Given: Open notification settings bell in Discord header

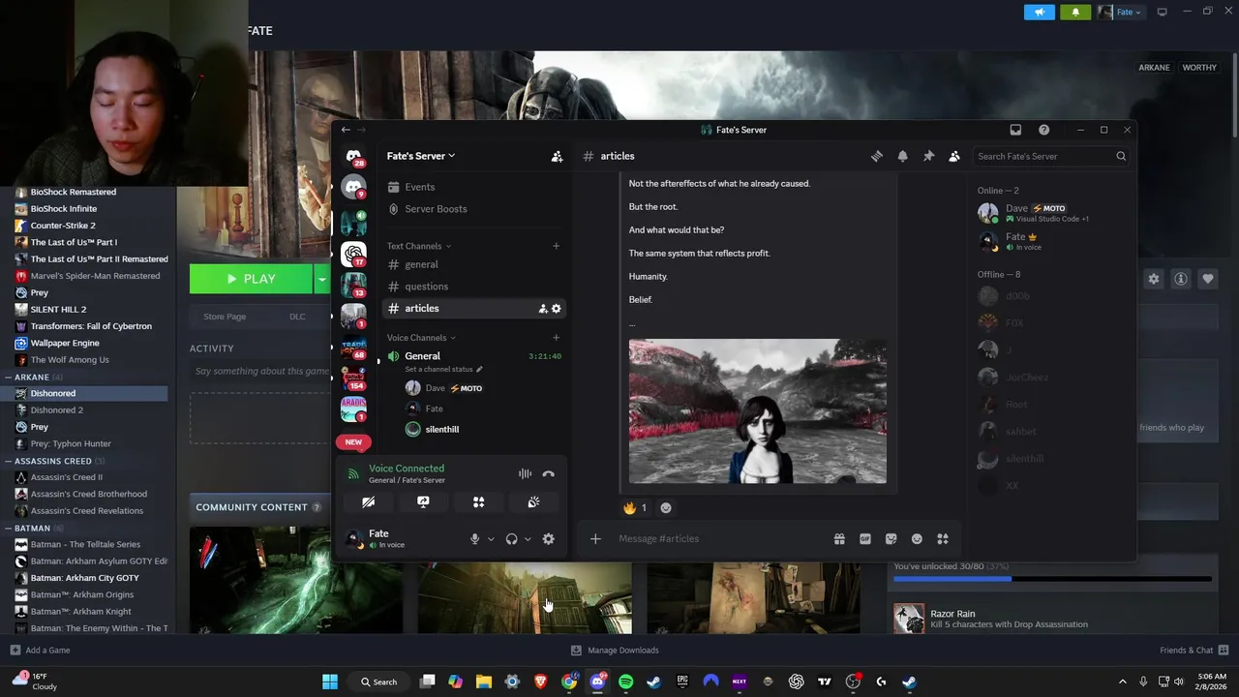Looking at the screenshot, I should pos(902,156).
